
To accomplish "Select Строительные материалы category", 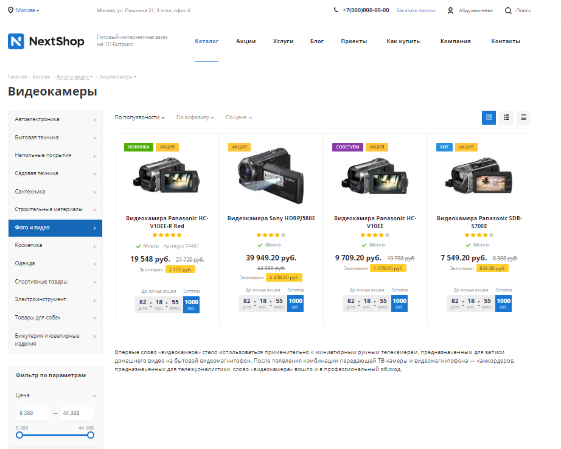I will point(55,210).
